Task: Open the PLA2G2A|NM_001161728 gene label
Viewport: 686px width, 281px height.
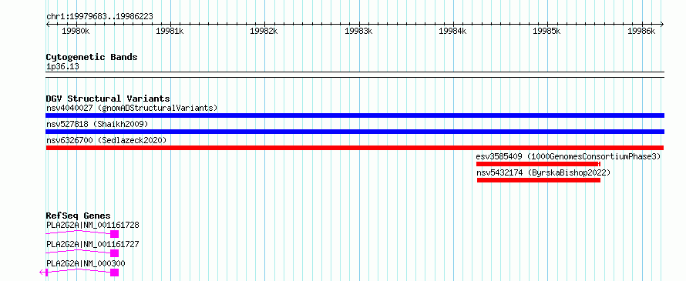Action: point(92,225)
